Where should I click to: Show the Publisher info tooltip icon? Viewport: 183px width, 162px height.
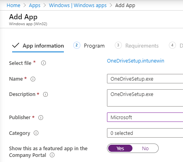click(41, 118)
